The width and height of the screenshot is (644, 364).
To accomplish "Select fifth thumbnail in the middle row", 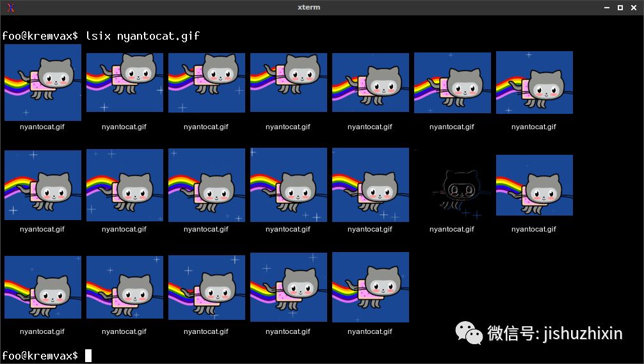I will (371, 185).
